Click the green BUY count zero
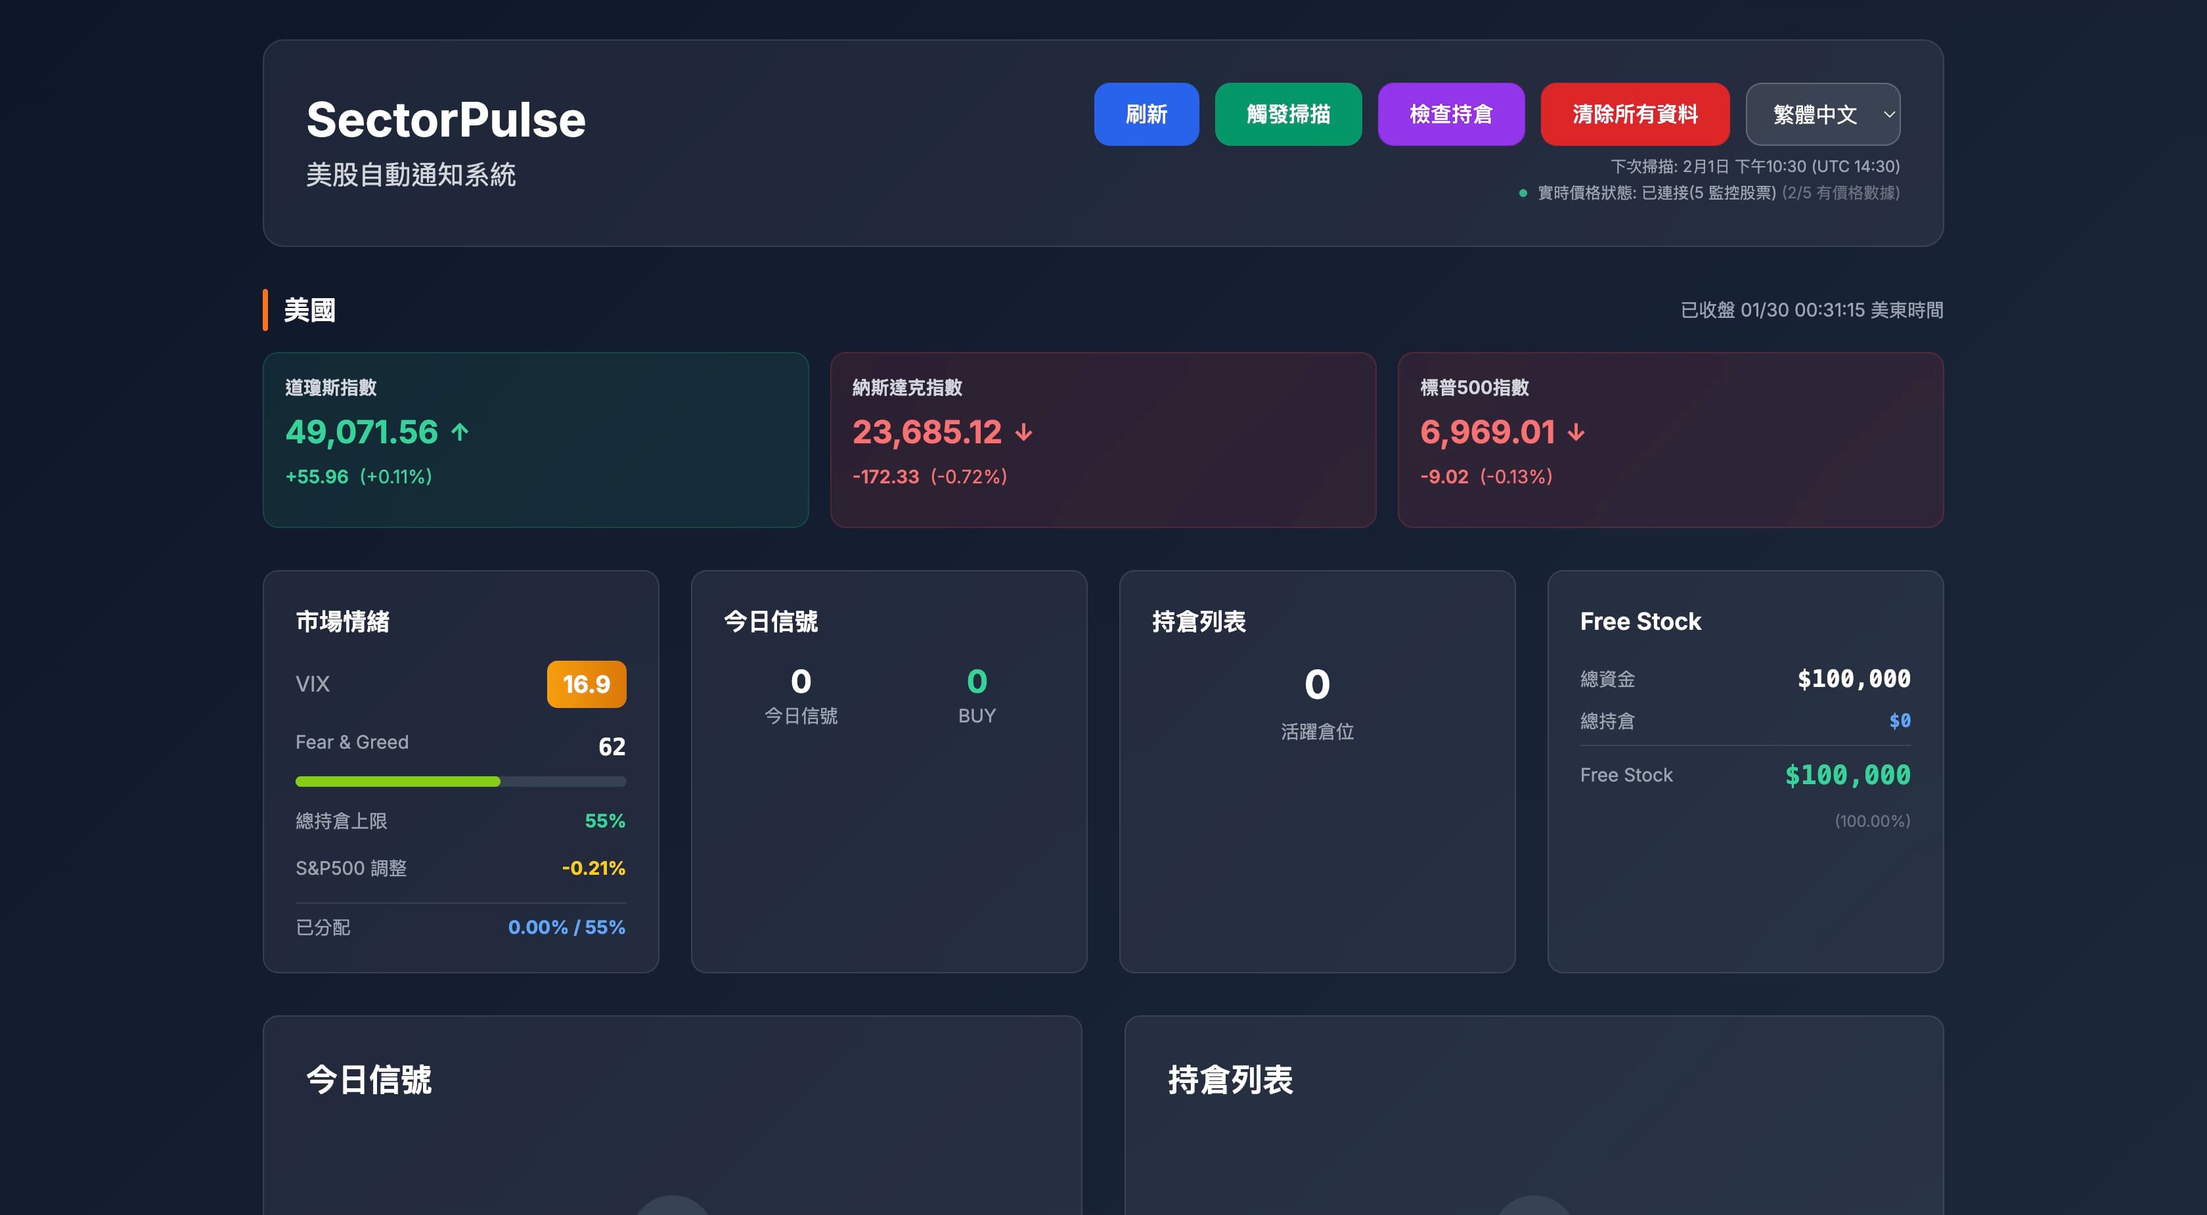 click(977, 681)
